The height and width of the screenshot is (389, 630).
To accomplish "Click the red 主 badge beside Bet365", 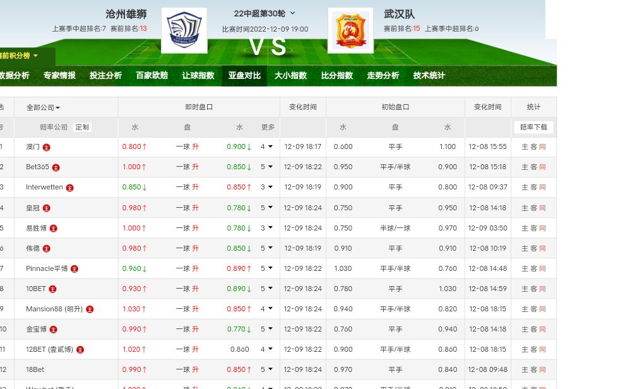I will point(56,167).
